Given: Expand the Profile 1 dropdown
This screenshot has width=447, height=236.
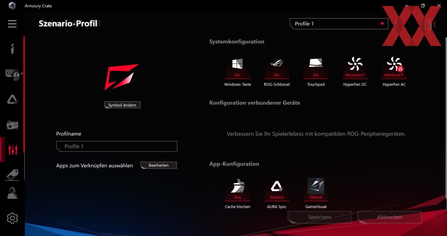Looking at the screenshot, I should tap(339, 24).
